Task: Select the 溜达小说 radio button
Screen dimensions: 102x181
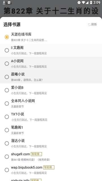Action: coord(7,143)
